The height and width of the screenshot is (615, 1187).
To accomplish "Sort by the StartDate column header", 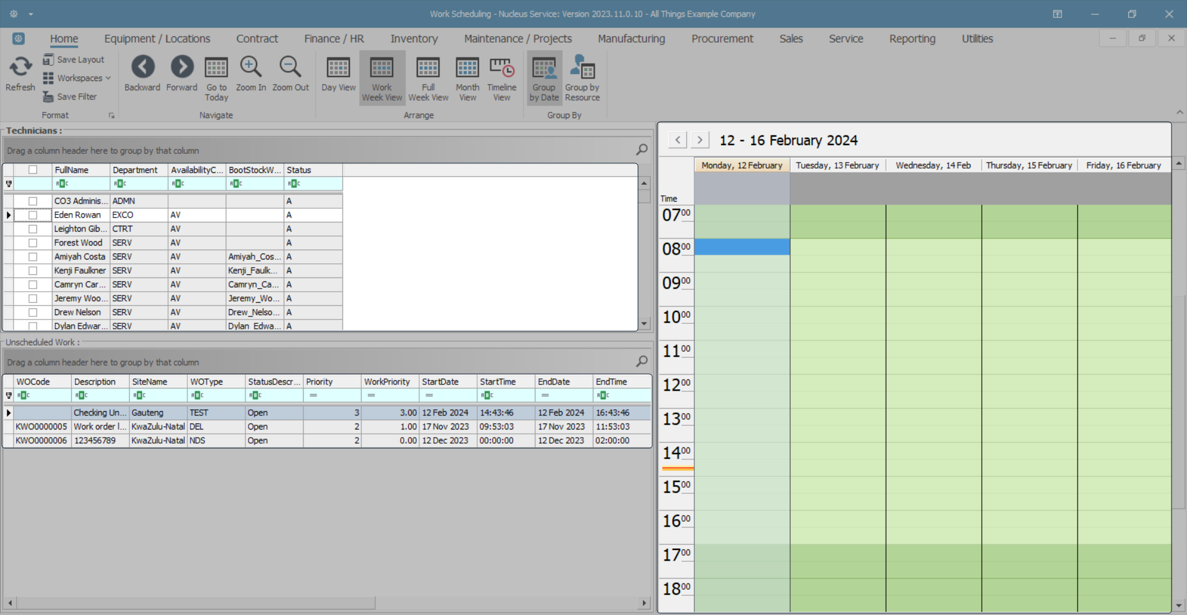I will [448, 382].
